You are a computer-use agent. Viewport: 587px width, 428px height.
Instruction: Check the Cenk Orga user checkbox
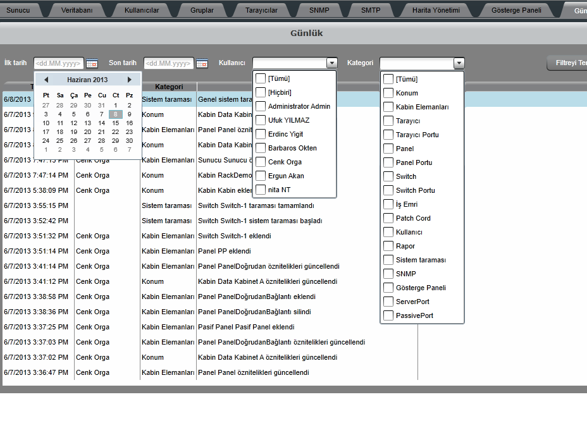[261, 162]
